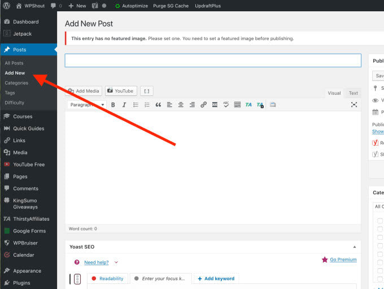Click the first ThirstyAffiliates TA icon
Image resolution: width=384 pixels, height=289 pixels.
tap(248, 105)
